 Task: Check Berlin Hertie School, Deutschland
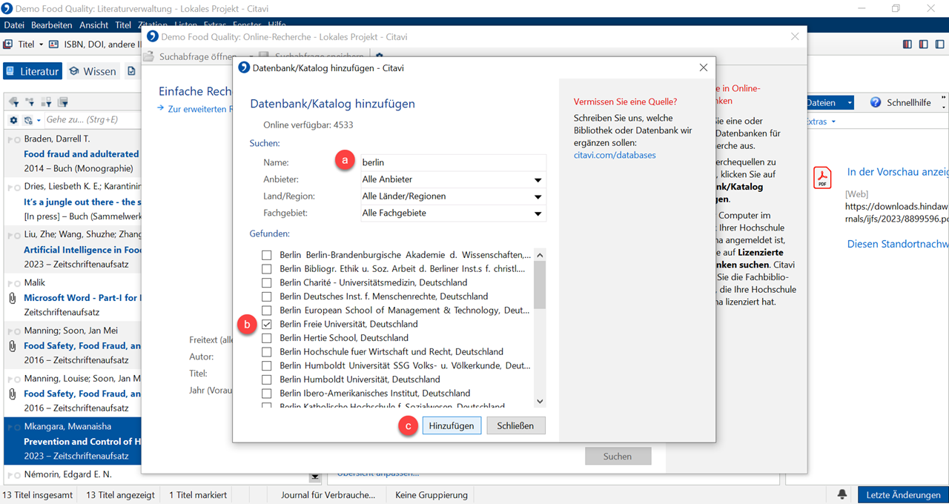[266, 338]
